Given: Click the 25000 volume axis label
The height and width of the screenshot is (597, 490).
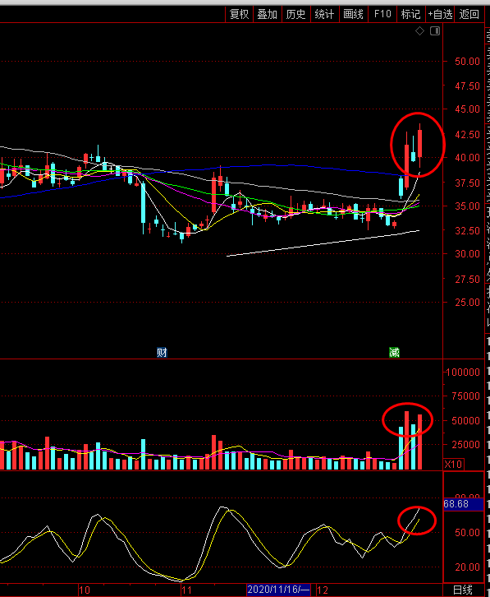Looking at the screenshot, I should 465,444.
